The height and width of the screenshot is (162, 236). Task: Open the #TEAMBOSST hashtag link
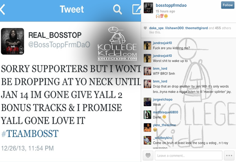coord(30,134)
